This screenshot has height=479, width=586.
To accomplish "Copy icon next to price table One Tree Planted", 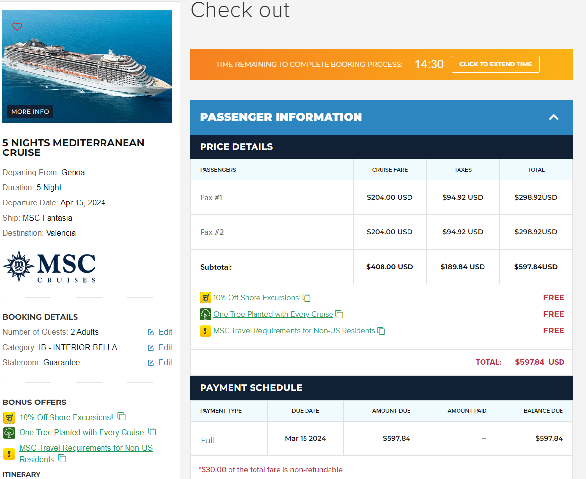I will coord(339,314).
